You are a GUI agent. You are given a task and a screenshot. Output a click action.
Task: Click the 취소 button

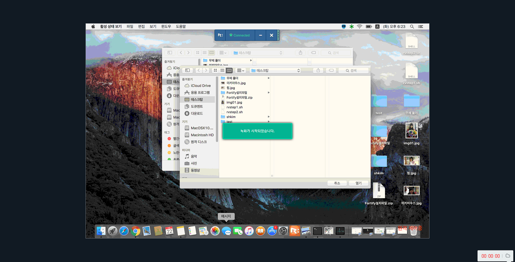tap(337, 183)
